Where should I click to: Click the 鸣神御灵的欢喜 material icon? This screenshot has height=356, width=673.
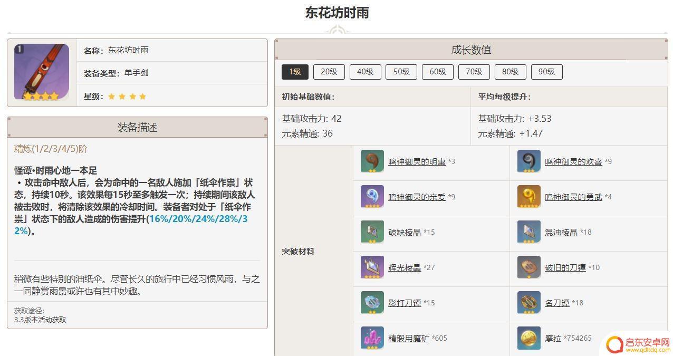click(x=529, y=161)
